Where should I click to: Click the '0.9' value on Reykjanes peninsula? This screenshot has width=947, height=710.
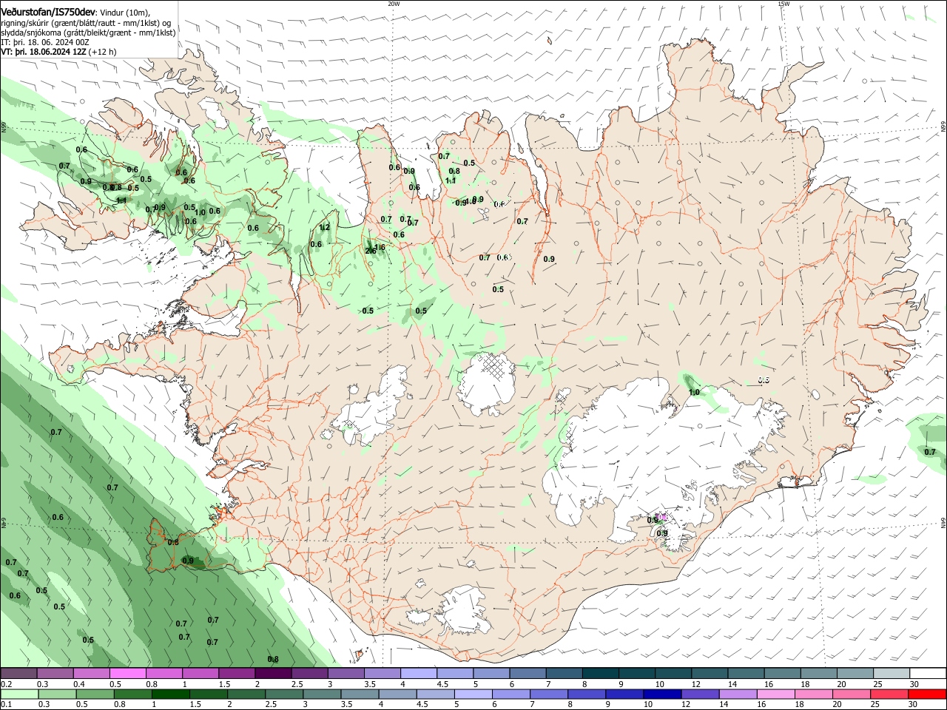tap(188, 561)
